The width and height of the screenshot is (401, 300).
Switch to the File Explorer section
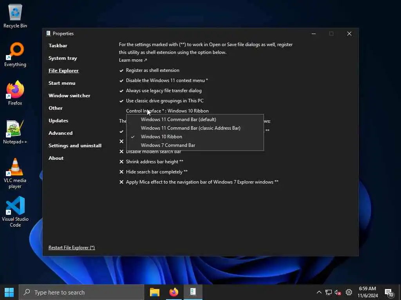click(63, 71)
